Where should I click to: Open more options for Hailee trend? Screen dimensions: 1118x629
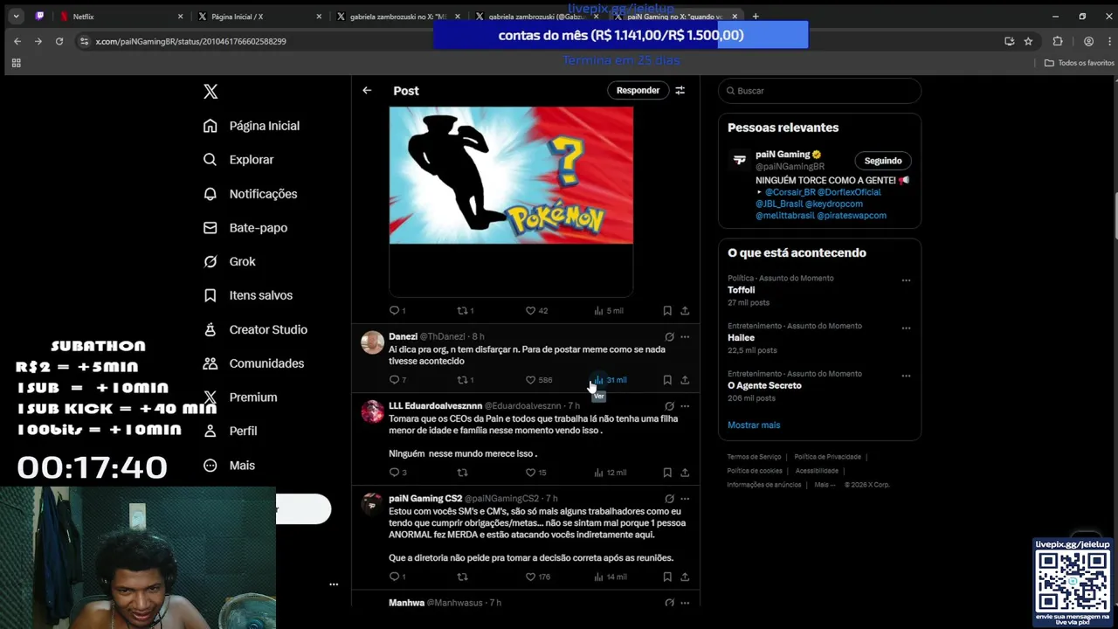(x=906, y=328)
